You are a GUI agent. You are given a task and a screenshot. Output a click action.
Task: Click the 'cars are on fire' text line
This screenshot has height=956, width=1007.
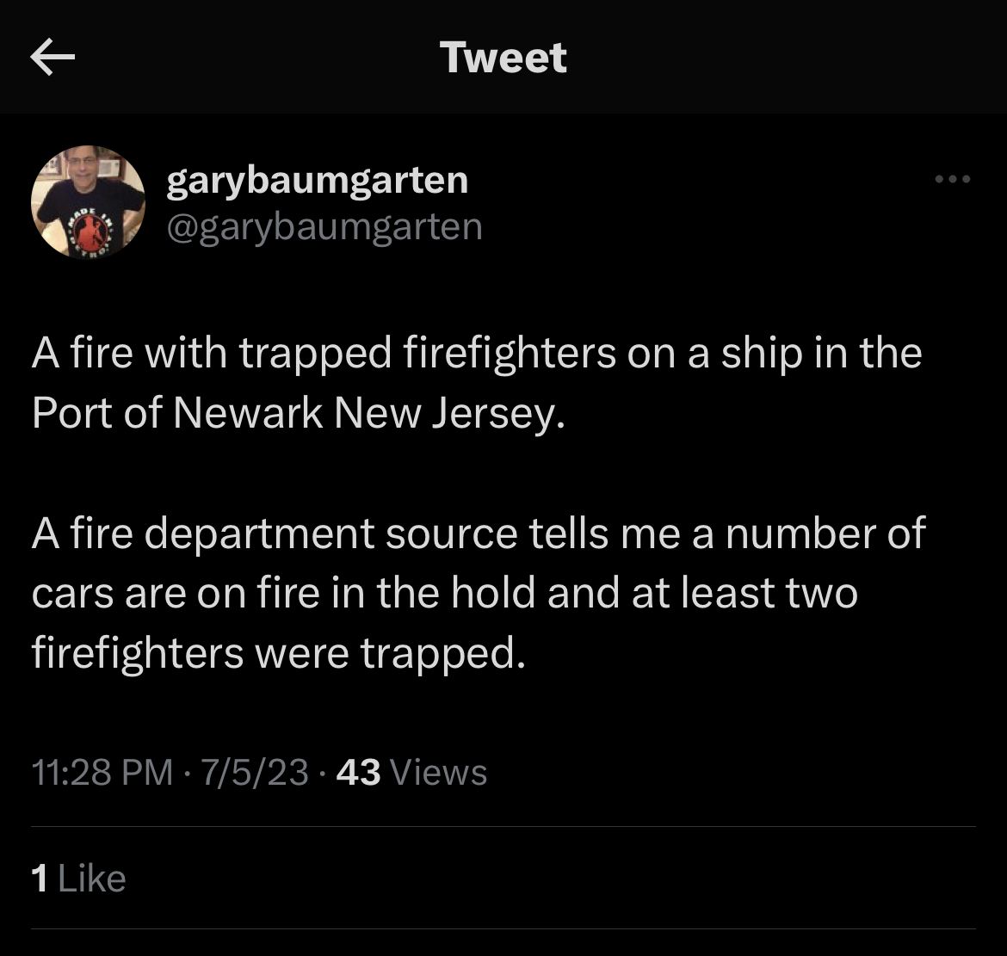pos(444,594)
